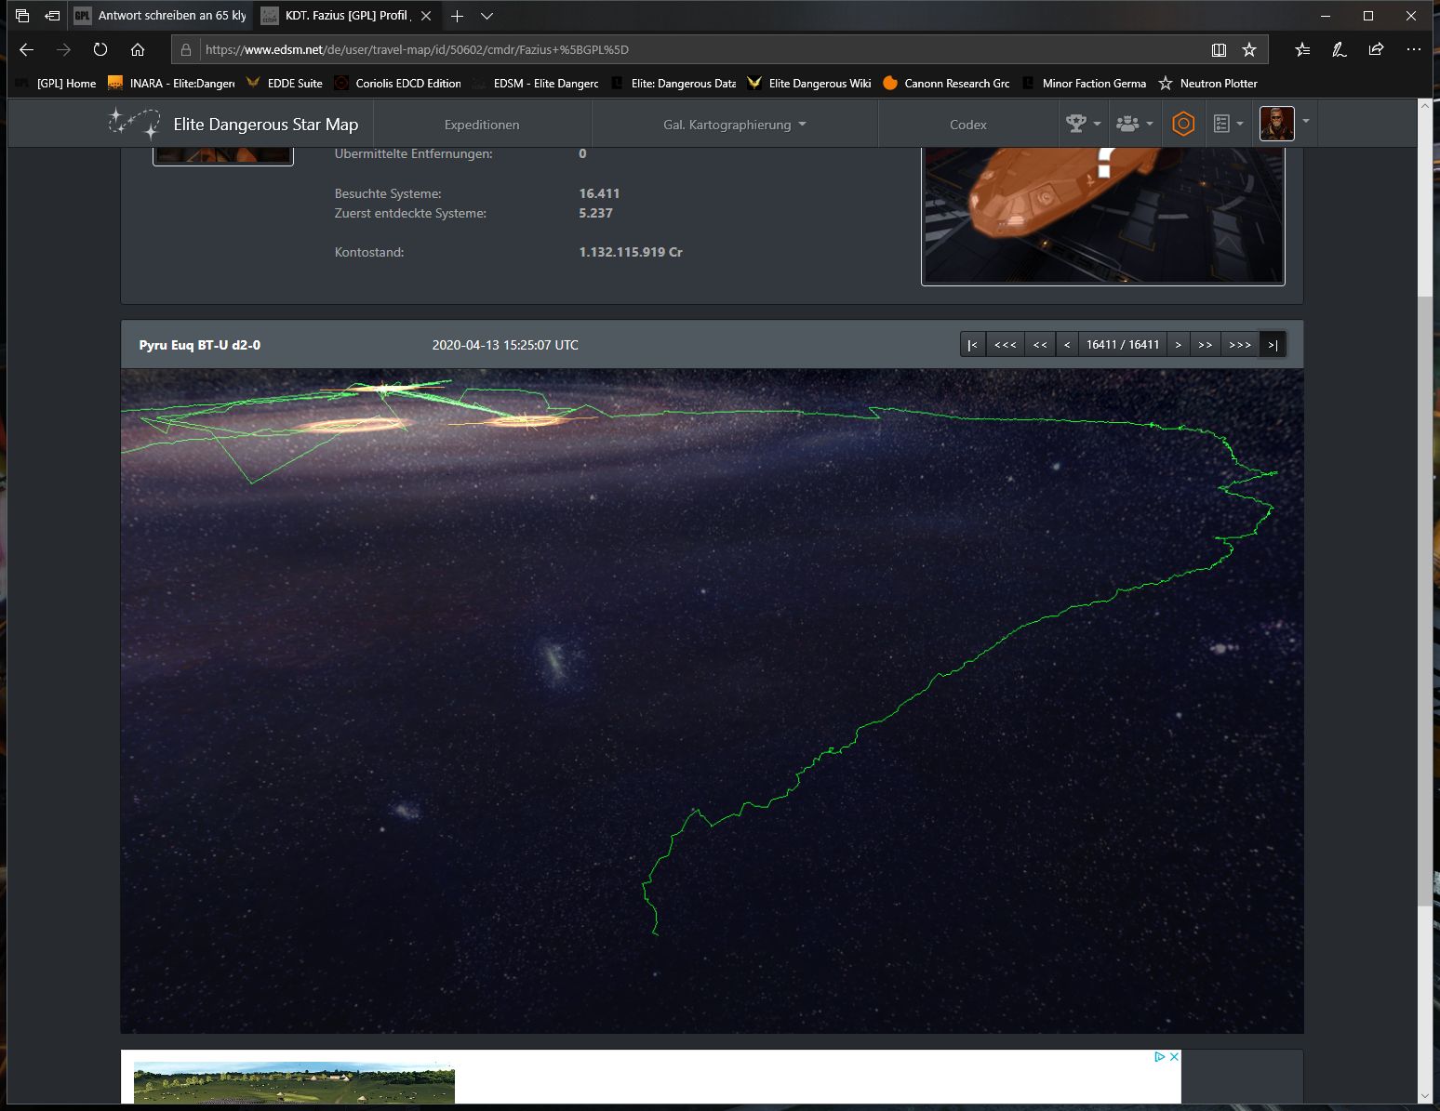This screenshot has width=1440, height=1111.
Task: Refresh the page with the reload icon
Action: click(x=100, y=49)
